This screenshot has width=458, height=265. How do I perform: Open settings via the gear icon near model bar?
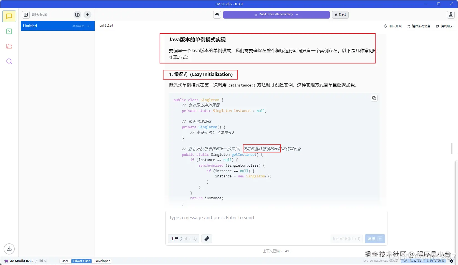(217, 15)
